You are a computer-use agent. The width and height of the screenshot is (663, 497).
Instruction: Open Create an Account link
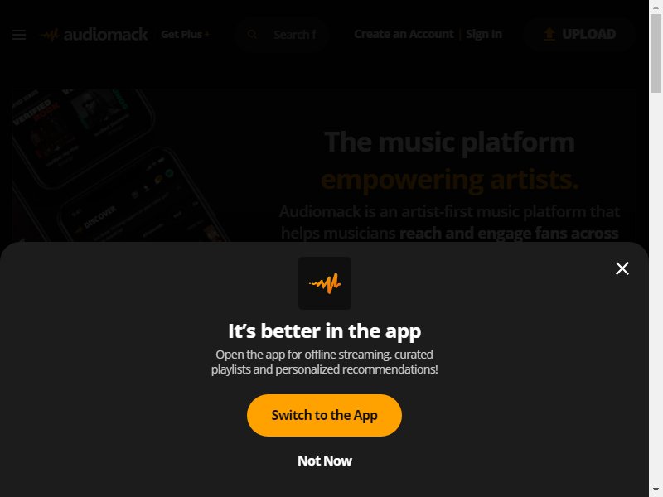pyautogui.click(x=404, y=34)
